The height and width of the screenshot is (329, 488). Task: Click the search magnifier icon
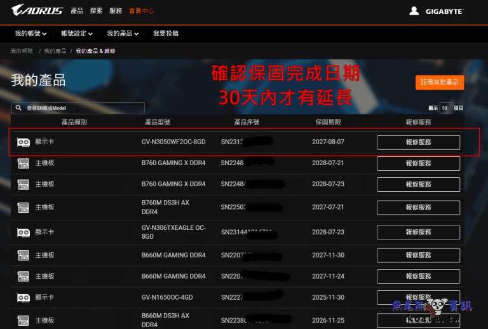point(18,108)
